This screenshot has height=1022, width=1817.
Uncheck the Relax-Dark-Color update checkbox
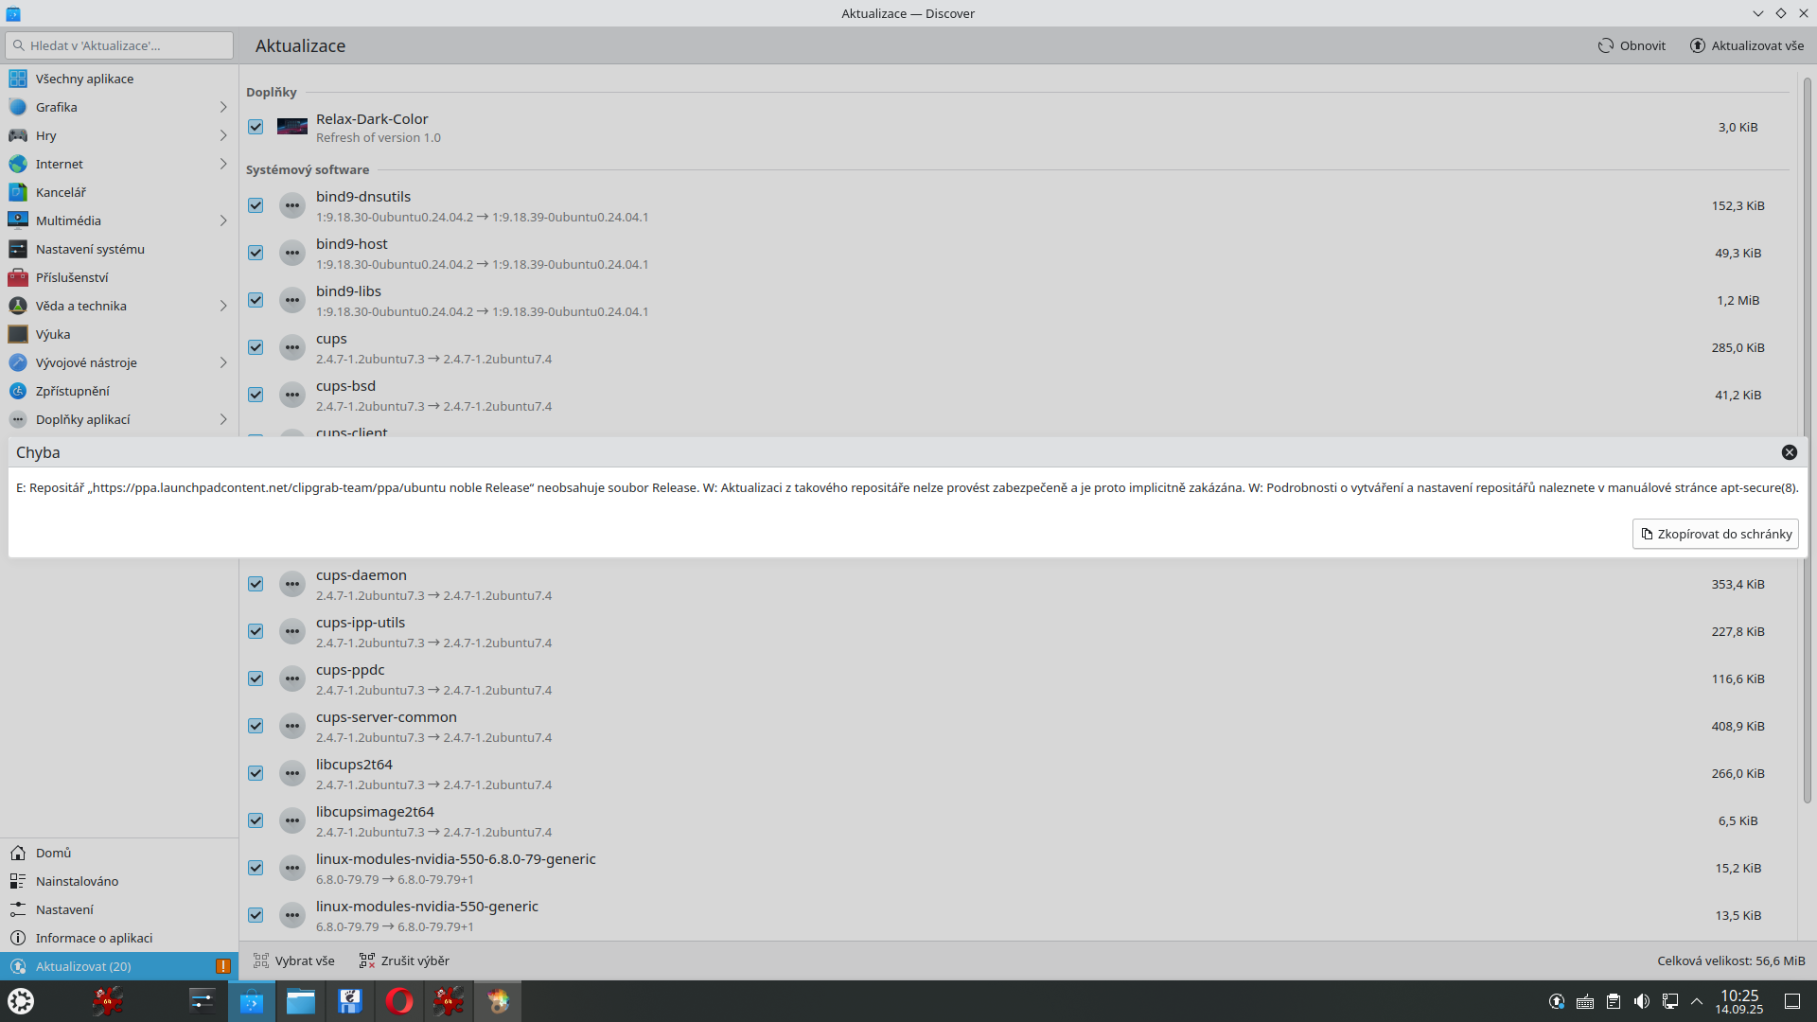click(256, 127)
